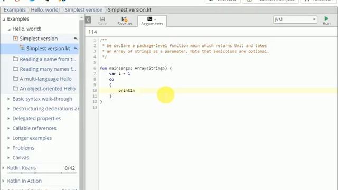Click the Run play icon
This screenshot has width=338, height=190.
tap(326, 18)
